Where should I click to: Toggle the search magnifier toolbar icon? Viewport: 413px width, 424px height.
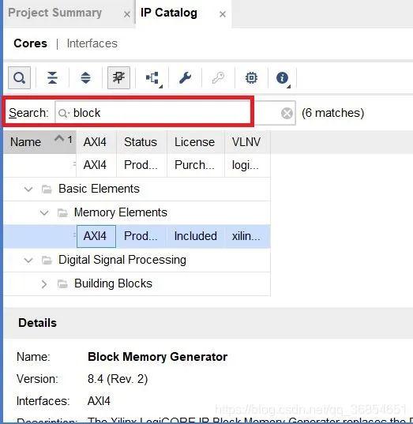[x=19, y=78]
